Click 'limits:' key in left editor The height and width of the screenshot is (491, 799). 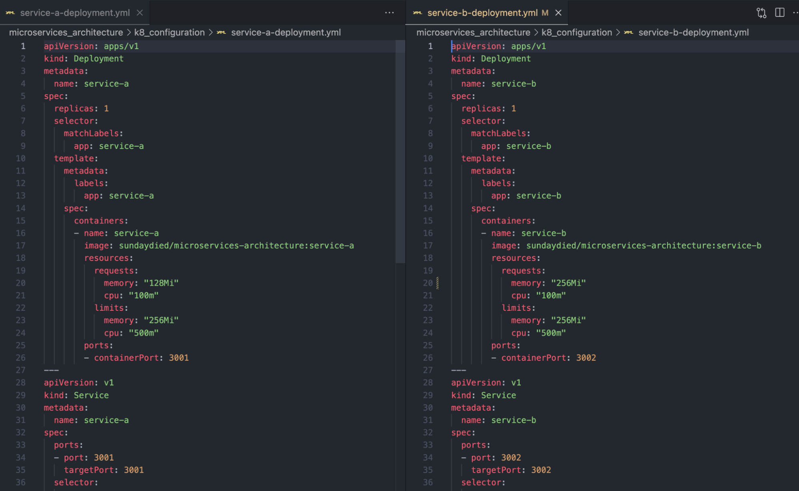pyautogui.click(x=111, y=308)
